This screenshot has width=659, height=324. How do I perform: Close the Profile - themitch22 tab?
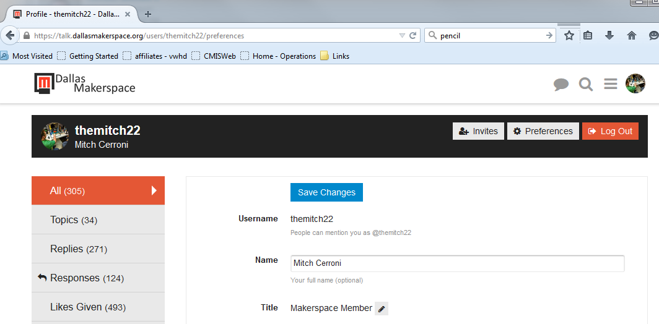coord(128,14)
